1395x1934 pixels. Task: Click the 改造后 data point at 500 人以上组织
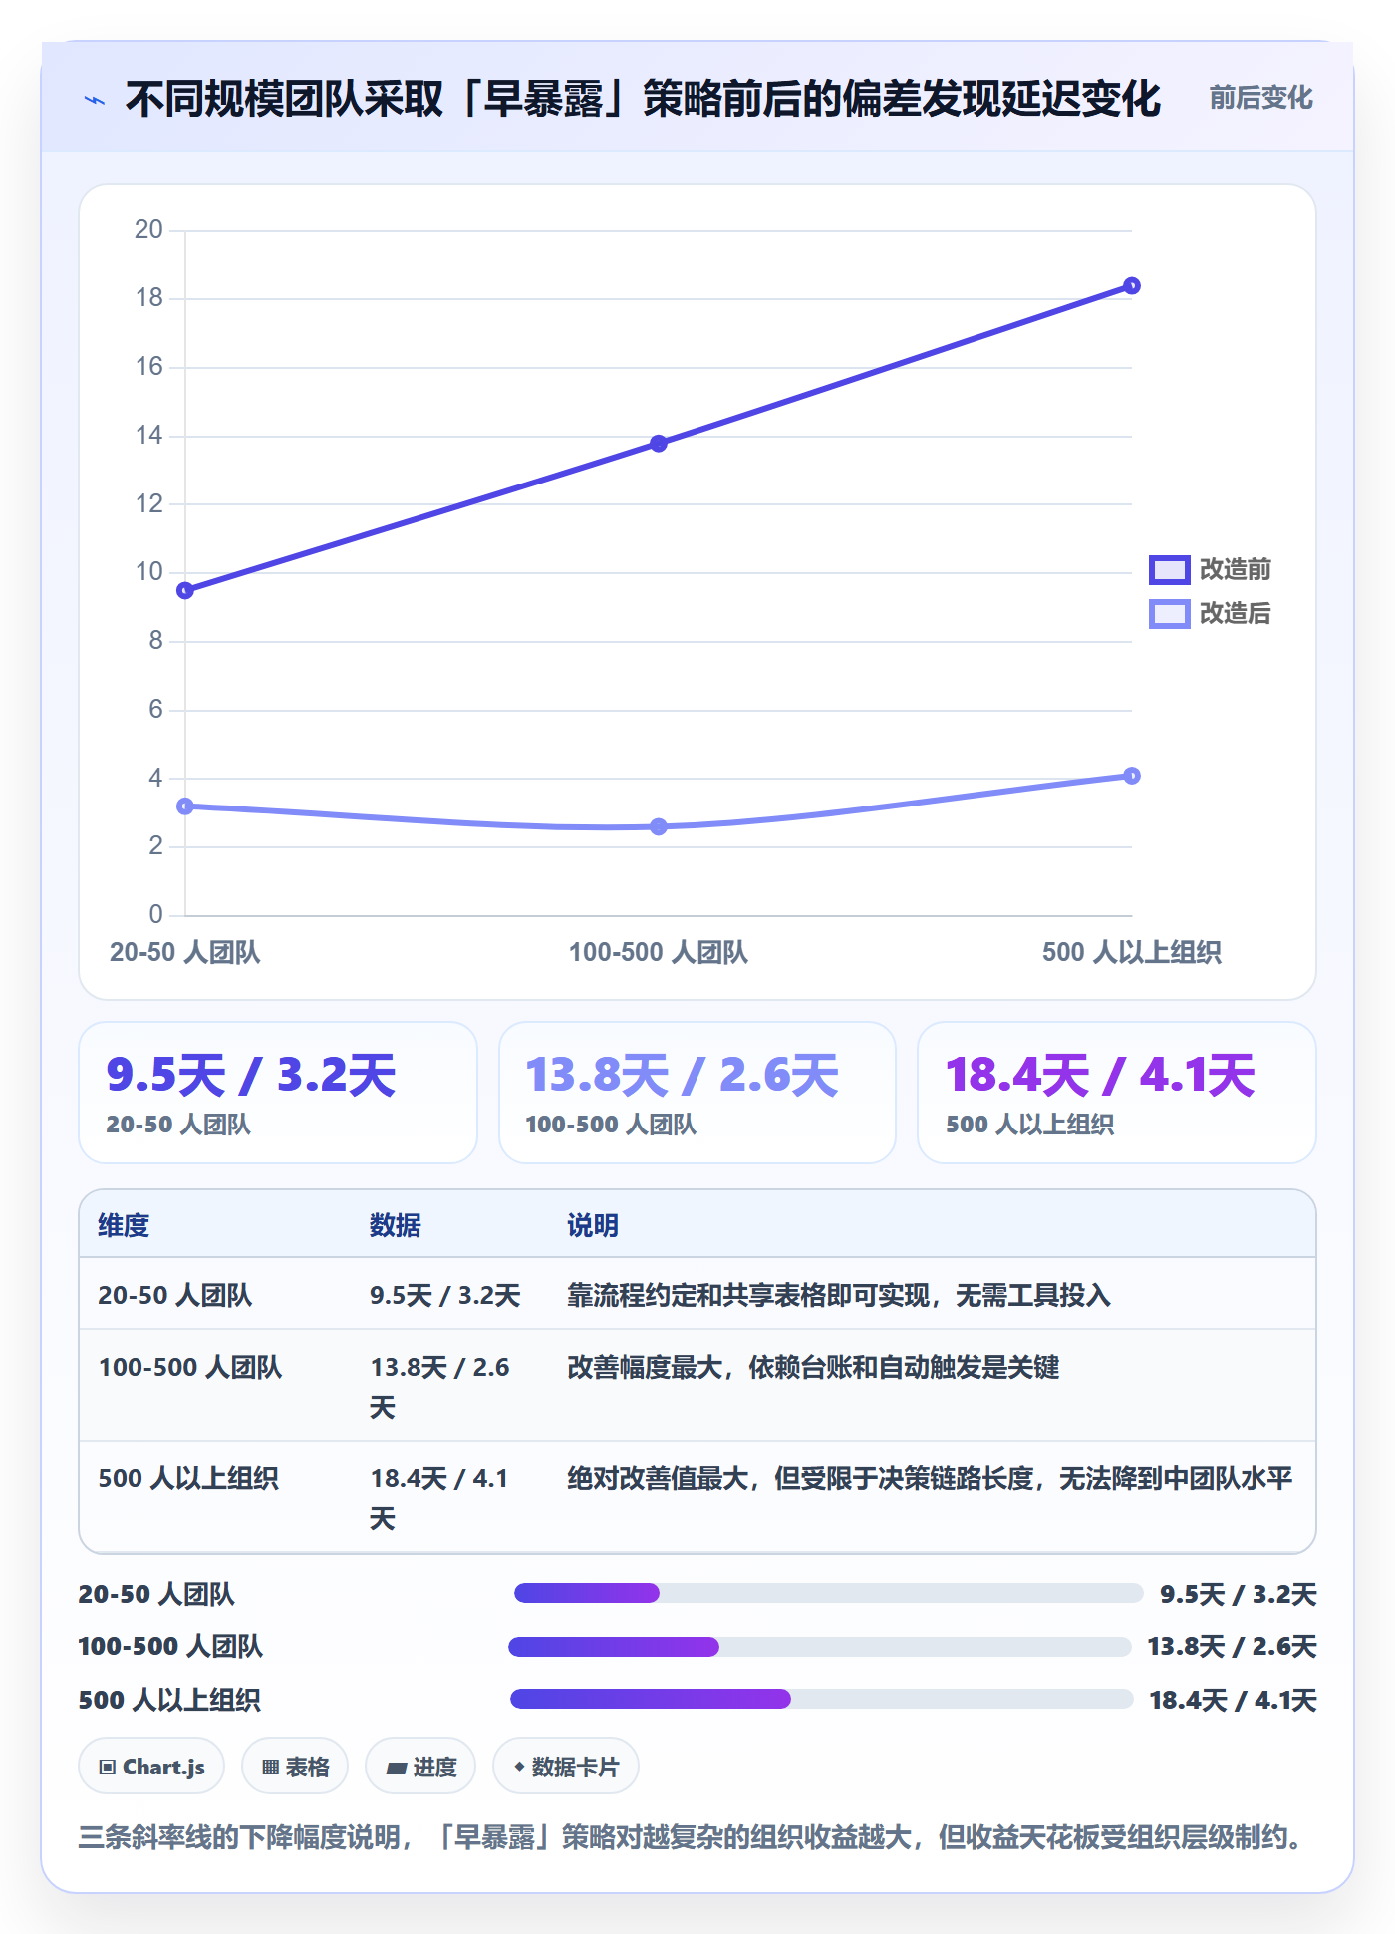(x=1132, y=776)
